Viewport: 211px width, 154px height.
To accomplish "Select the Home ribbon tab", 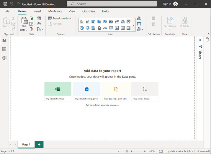I will point(22,11).
